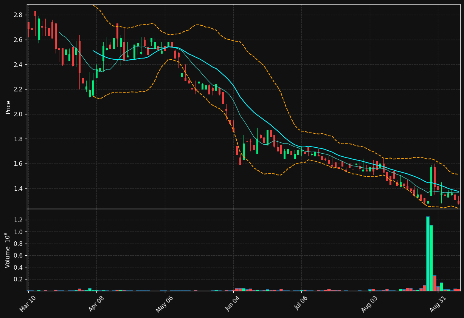This screenshot has height=318, width=464.
Task: Click the May 06 date label
Action: point(164,304)
